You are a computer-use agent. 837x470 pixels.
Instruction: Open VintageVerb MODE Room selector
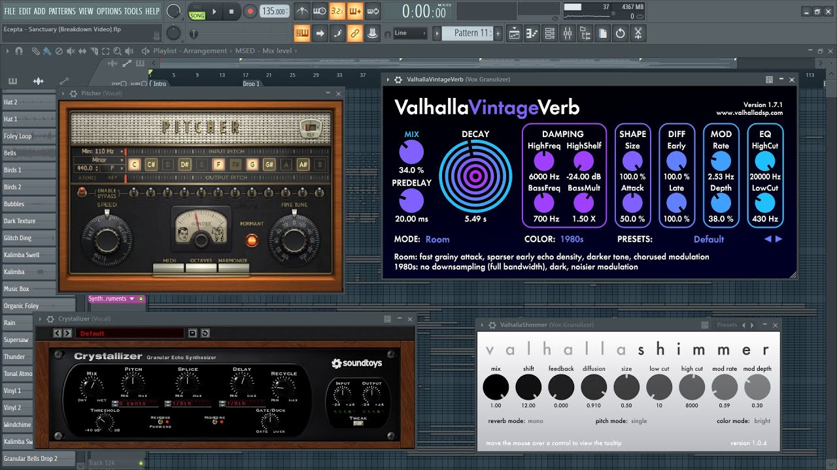pos(437,240)
